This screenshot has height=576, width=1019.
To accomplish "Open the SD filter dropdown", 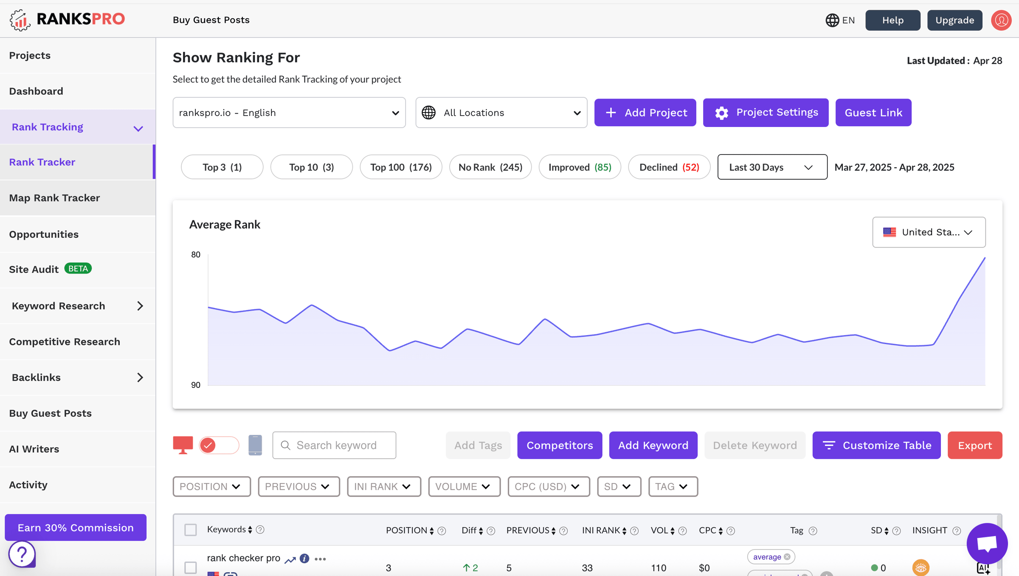I will pyautogui.click(x=619, y=486).
